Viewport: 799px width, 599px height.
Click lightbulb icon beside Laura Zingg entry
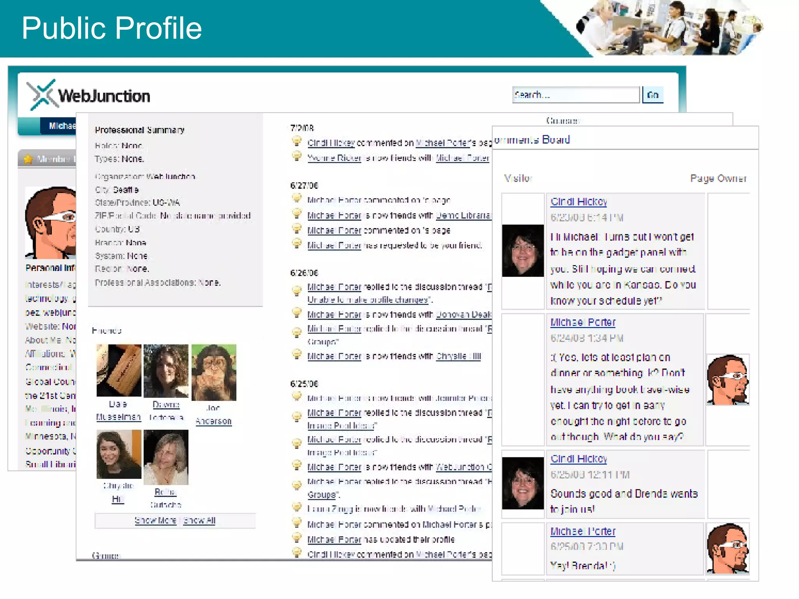point(297,507)
